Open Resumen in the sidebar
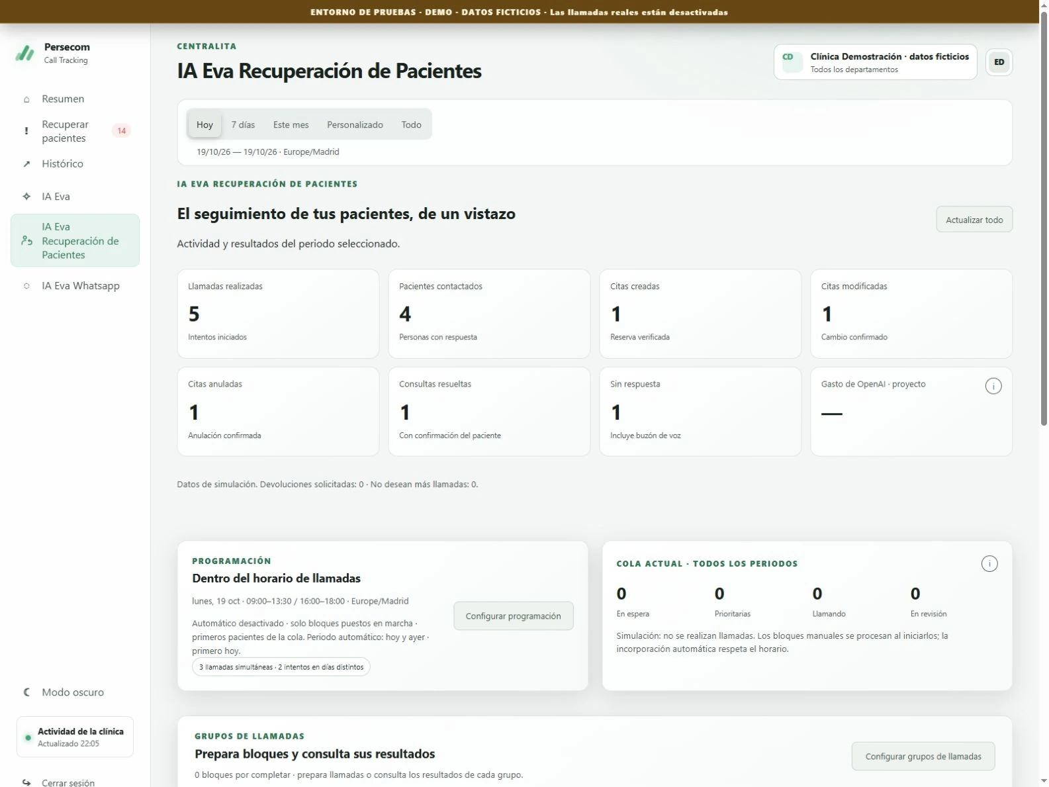 click(x=75, y=99)
